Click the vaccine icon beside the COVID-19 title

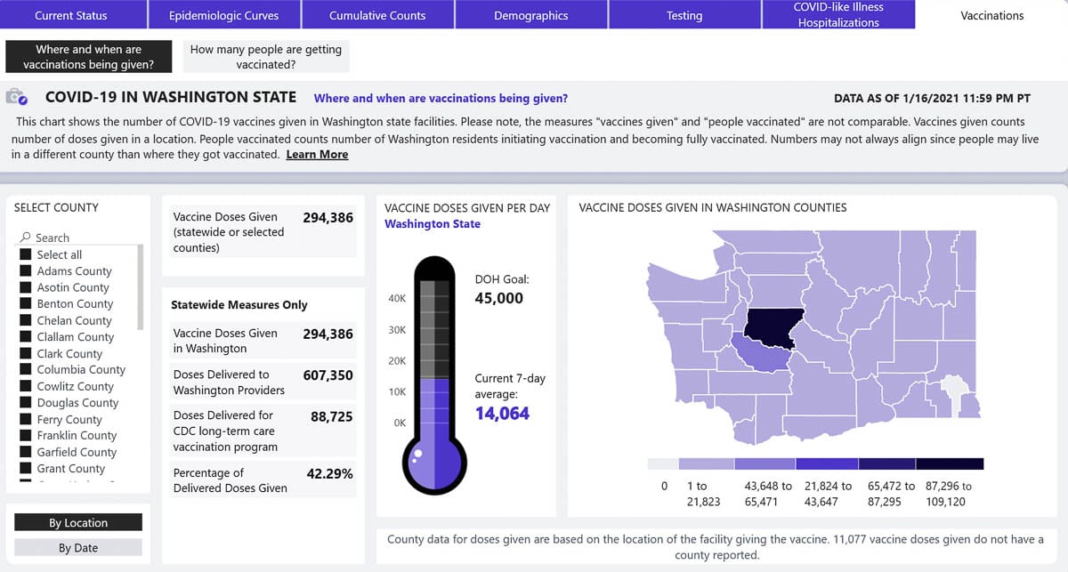point(16,97)
